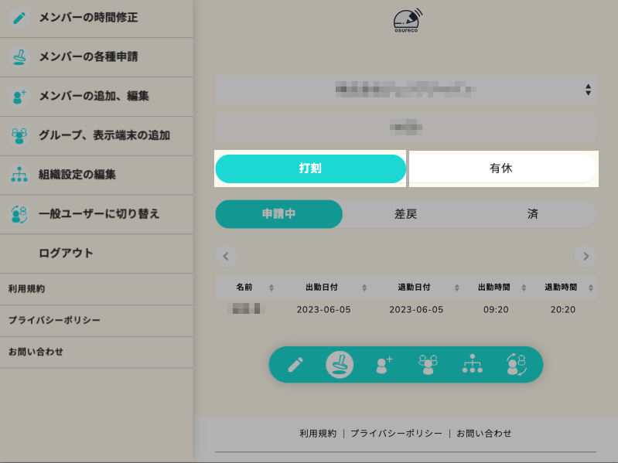Image resolution: width=618 pixels, height=463 pixels.
Task: Click the switch user icon in bottom toolbar
Action: coord(516,365)
